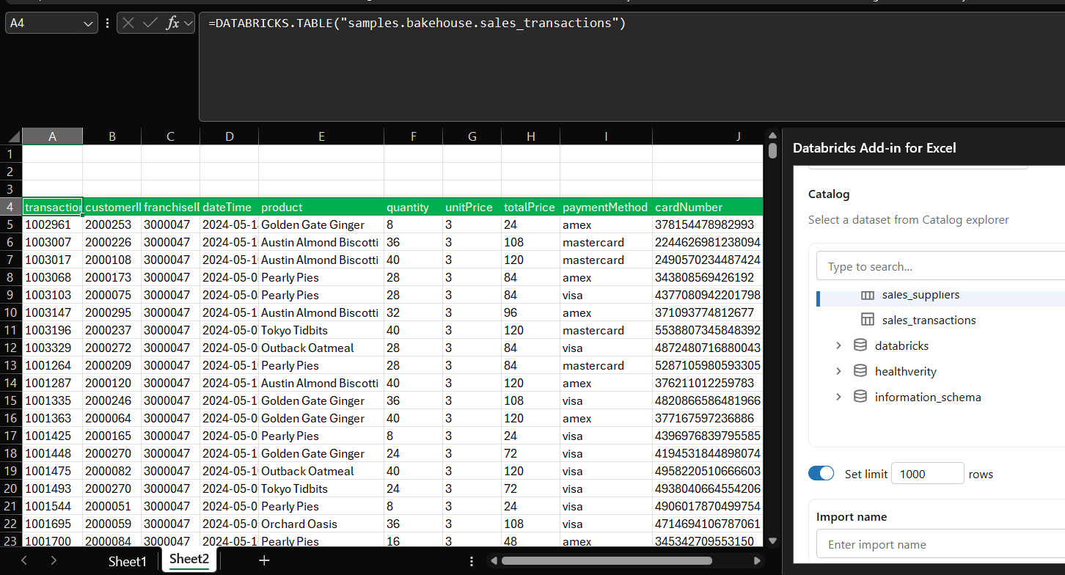Click the vertical scrollbar up arrow
The height and width of the screenshot is (575, 1065).
coord(772,136)
